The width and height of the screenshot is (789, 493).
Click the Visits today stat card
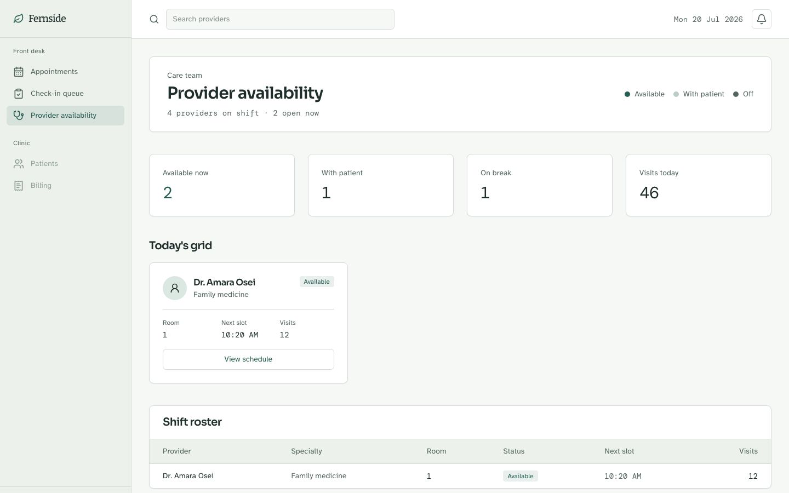[x=699, y=185]
